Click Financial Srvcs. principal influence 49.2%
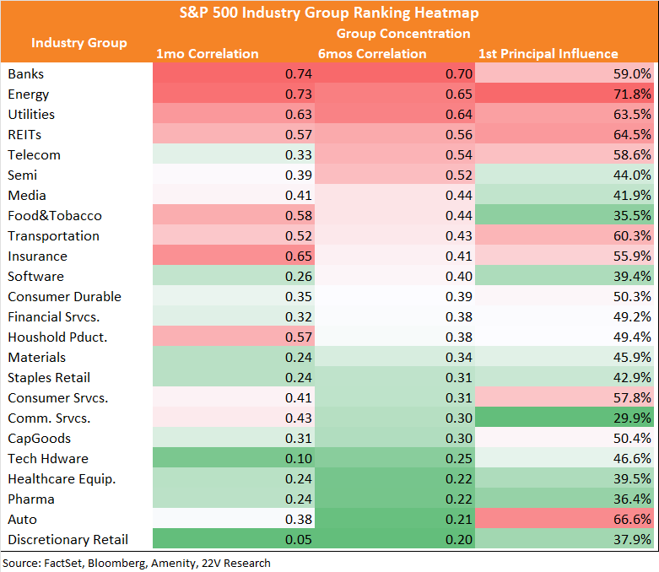This screenshot has height=572, width=659. click(x=632, y=317)
